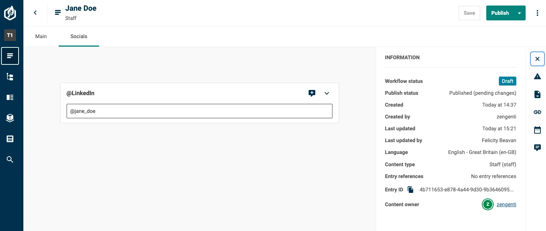Open the links panel icon
This screenshot has width=546, height=231.
tap(537, 112)
